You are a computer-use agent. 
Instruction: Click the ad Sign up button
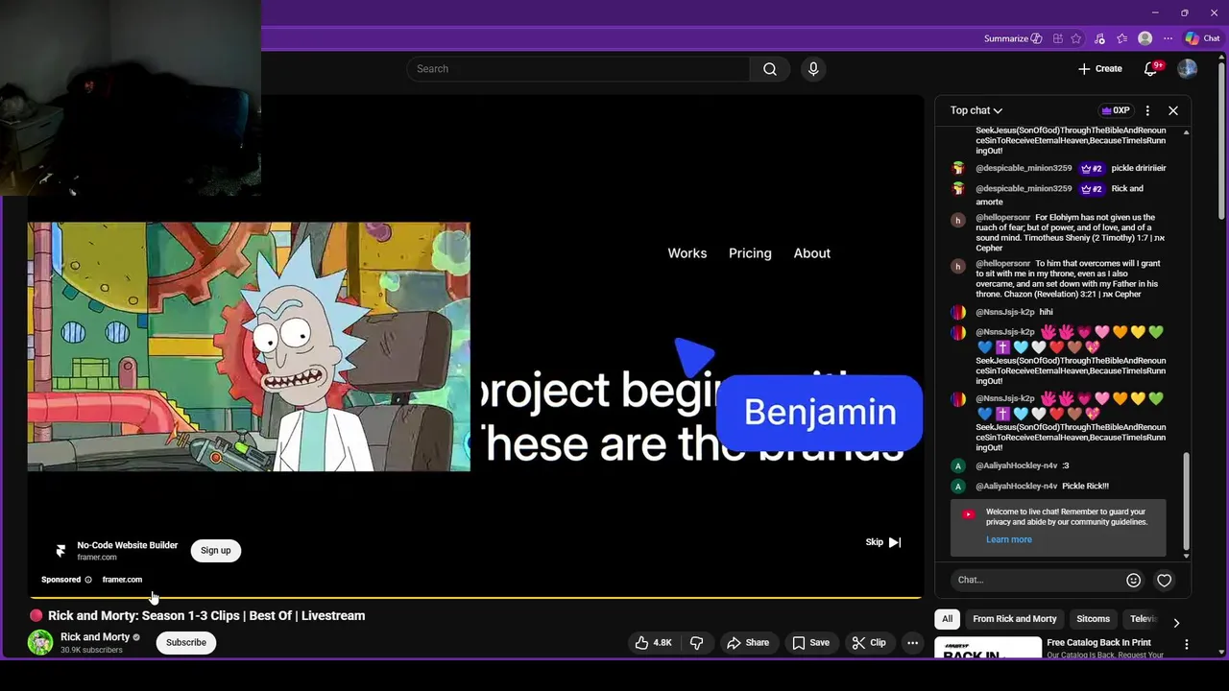coord(215,550)
